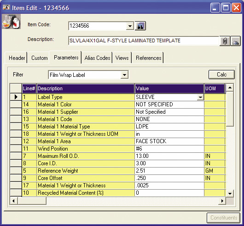
Task: Click the horizontal scrollbar left arrow
Action: (x=14, y=201)
